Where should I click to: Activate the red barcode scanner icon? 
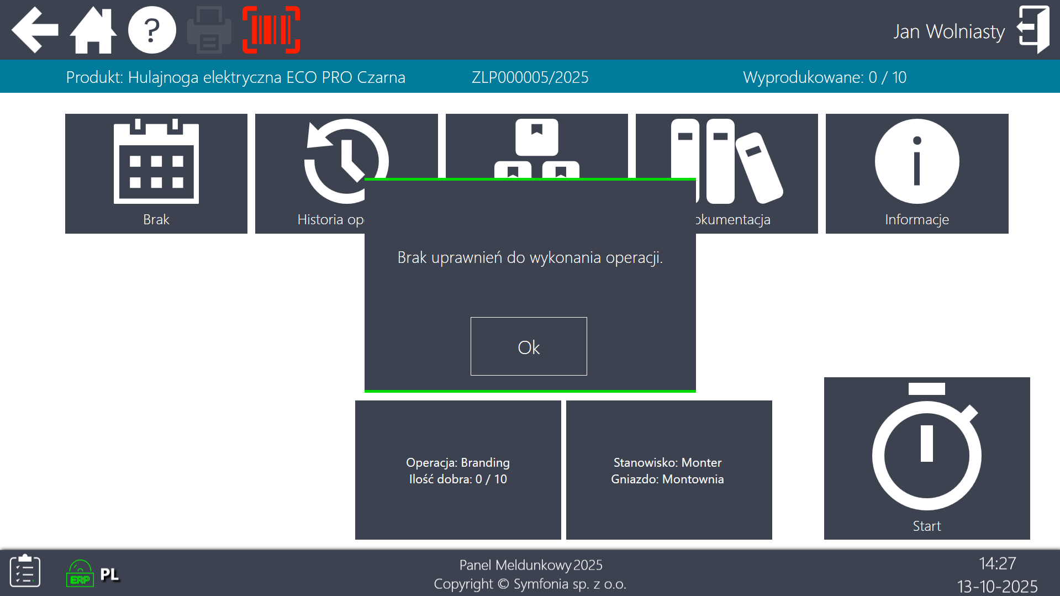point(271,30)
